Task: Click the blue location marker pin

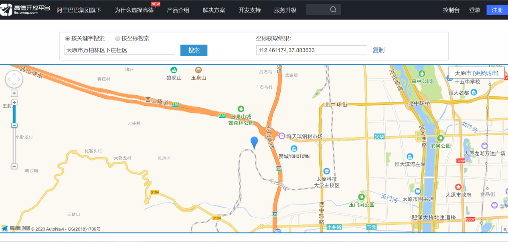Action: coord(254,142)
